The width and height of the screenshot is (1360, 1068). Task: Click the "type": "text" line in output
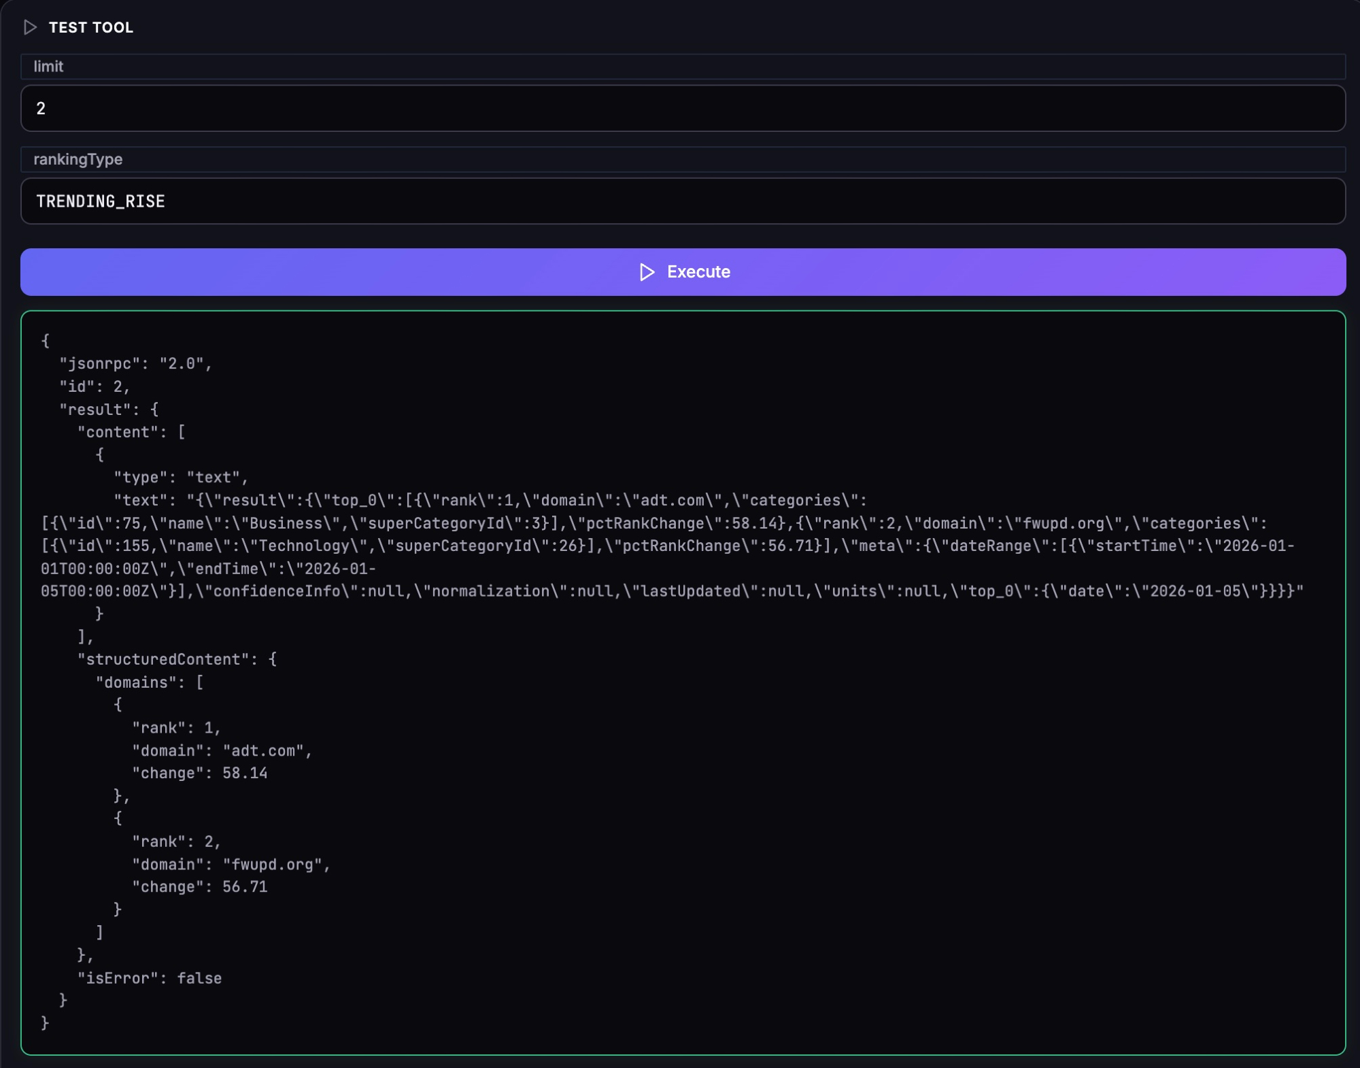[x=181, y=478]
